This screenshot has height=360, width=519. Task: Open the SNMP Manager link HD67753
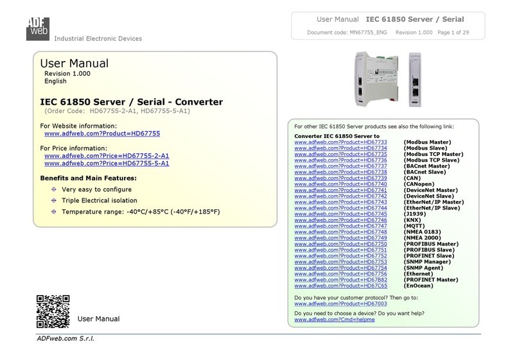click(x=340, y=262)
